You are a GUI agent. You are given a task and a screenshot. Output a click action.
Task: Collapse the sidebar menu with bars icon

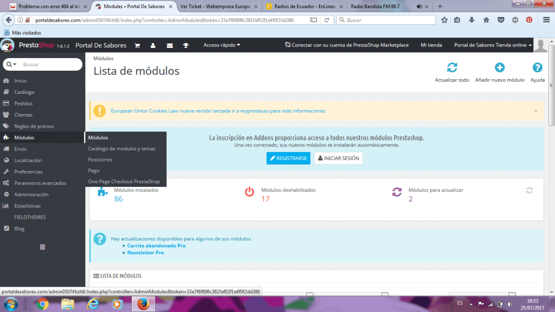(x=42, y=247)
